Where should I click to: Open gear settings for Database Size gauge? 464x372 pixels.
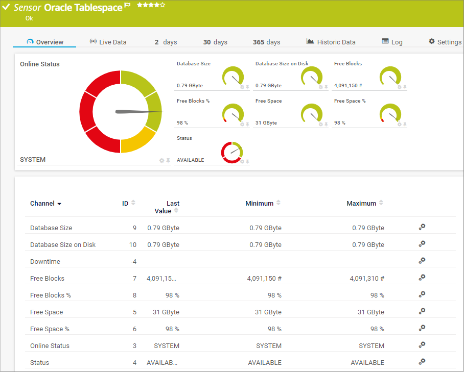(x=242, y=87)
